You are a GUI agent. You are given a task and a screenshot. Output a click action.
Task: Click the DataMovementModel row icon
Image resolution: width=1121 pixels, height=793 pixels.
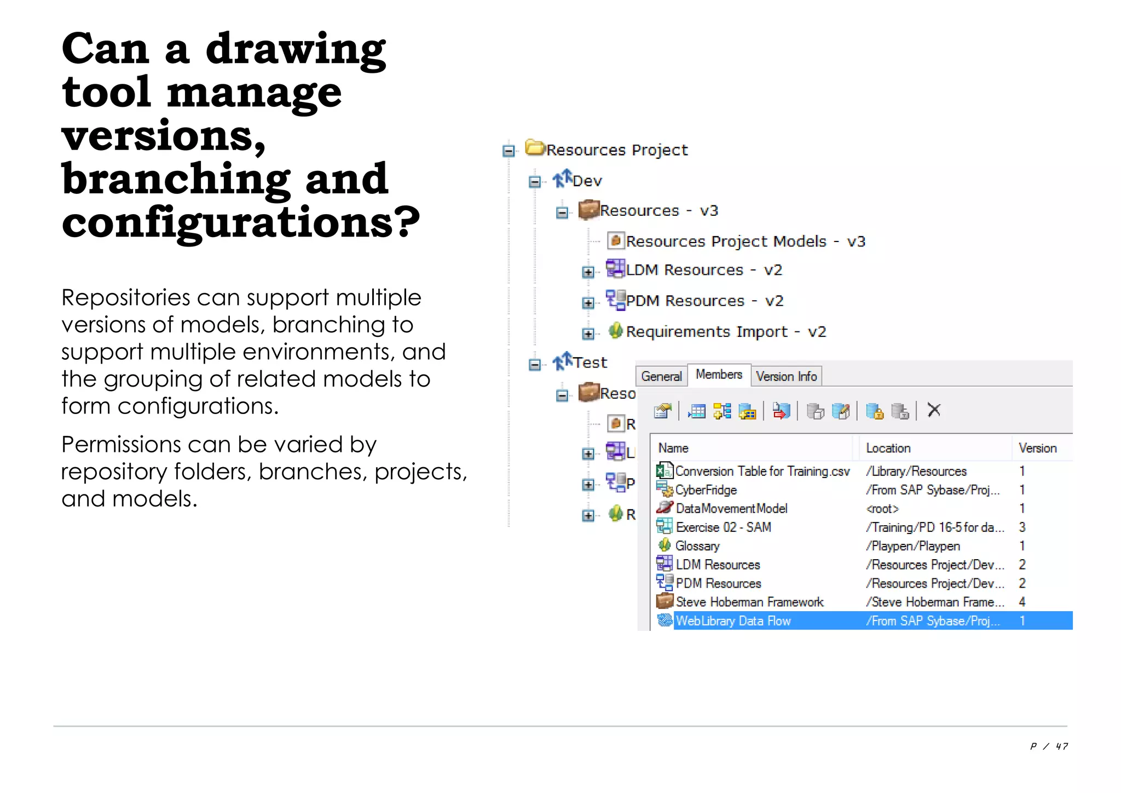coord(664,507)
